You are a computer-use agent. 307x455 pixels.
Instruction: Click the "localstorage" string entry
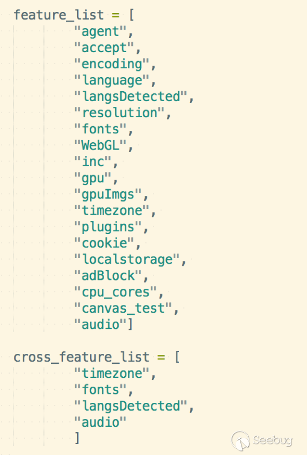[127, 260]
